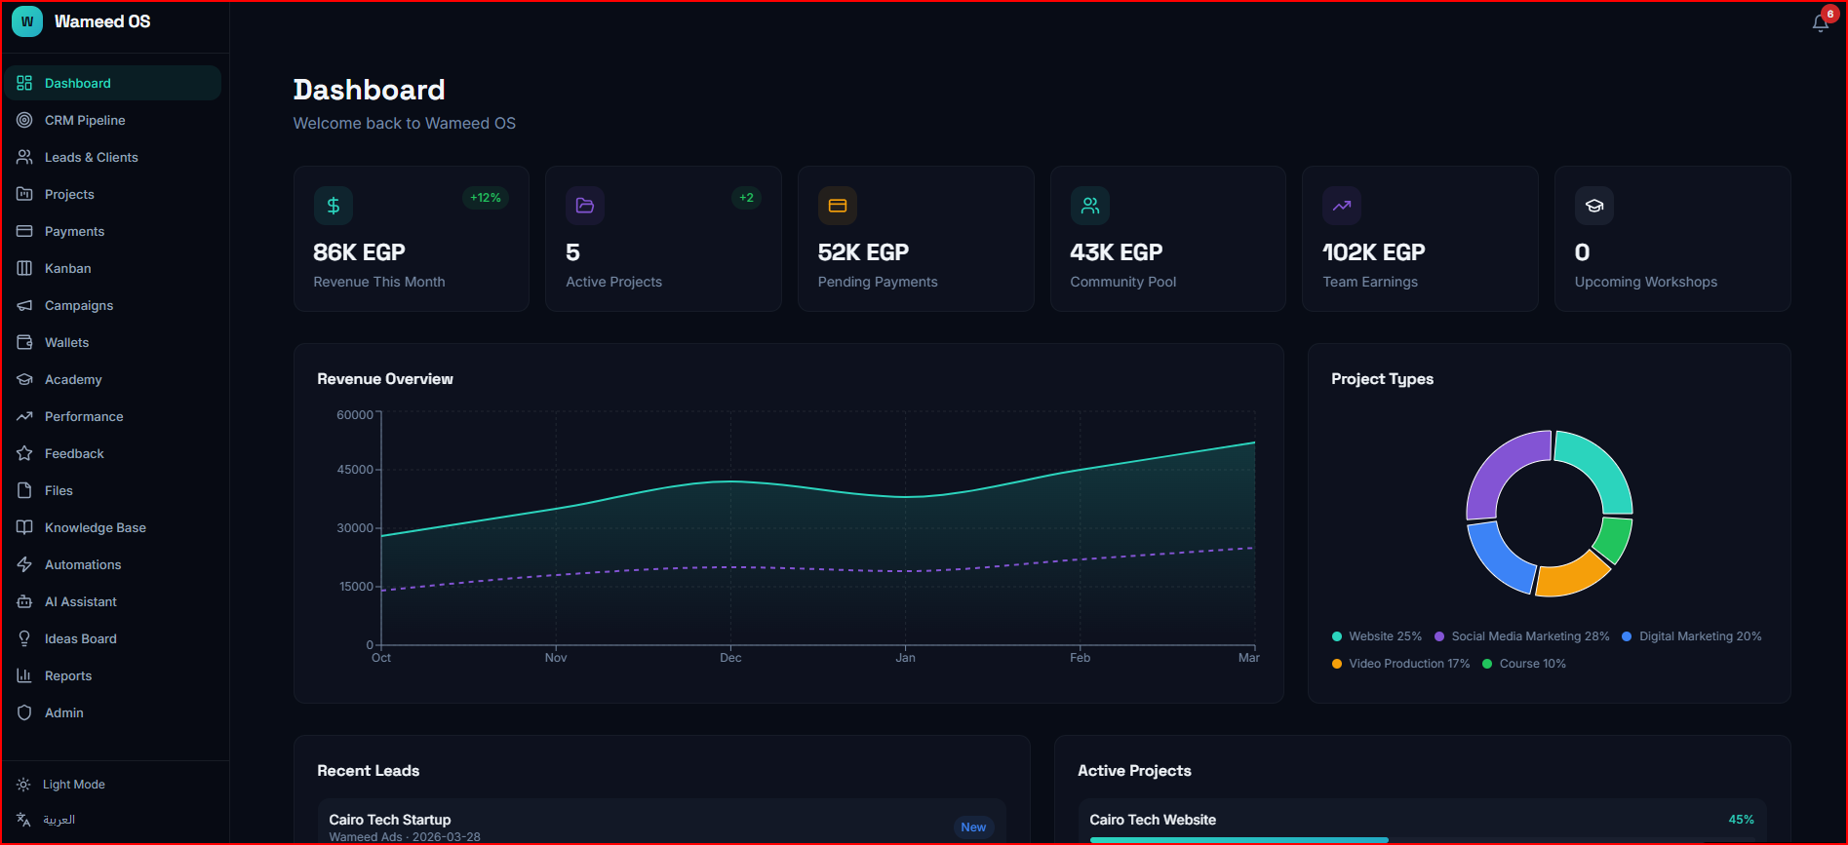Click the Website 25% legend entry
The height and width of the screenshot is (845, 1848).
pyautogui.click(x=1377, y=636)
